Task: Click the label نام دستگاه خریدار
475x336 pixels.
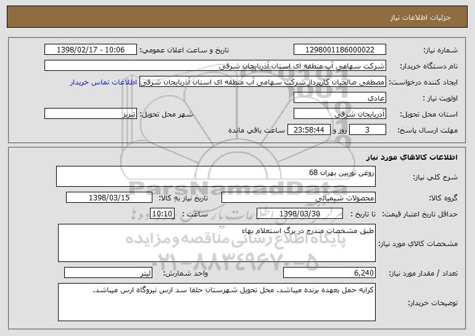Action: click(429, 67)
